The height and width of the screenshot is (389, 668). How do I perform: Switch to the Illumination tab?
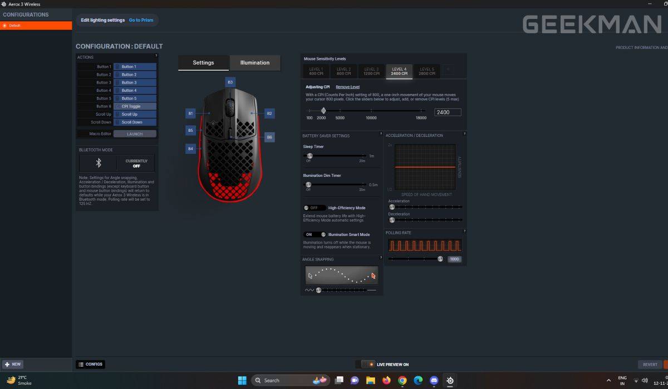pyautogui.click(x=255, y=62)
